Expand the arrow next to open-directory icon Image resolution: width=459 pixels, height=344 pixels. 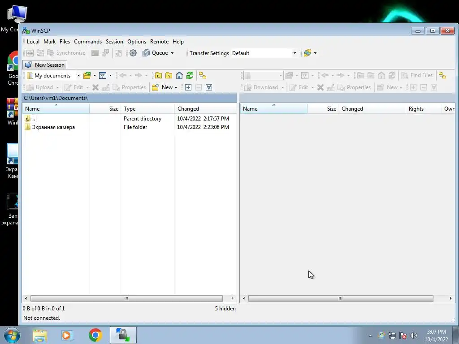coord(95,75)
